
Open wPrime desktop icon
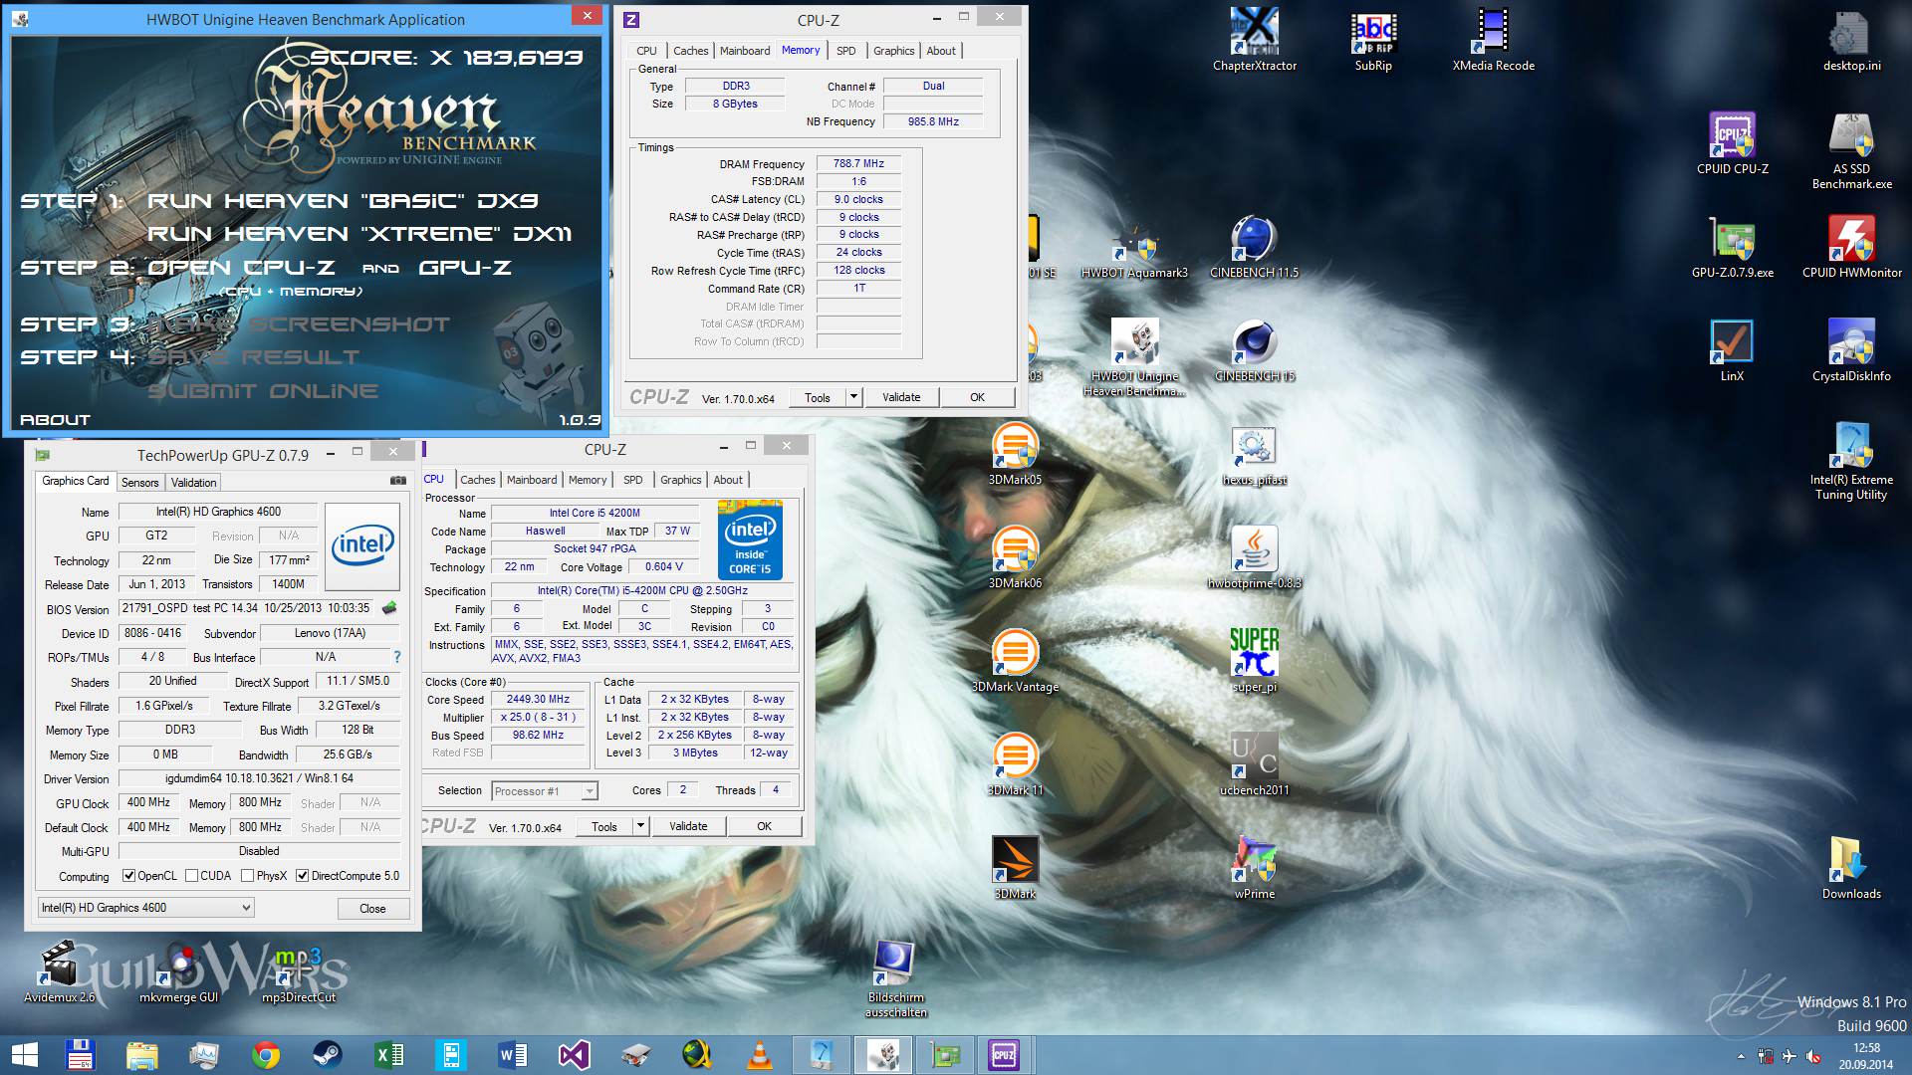[1254, 868]
